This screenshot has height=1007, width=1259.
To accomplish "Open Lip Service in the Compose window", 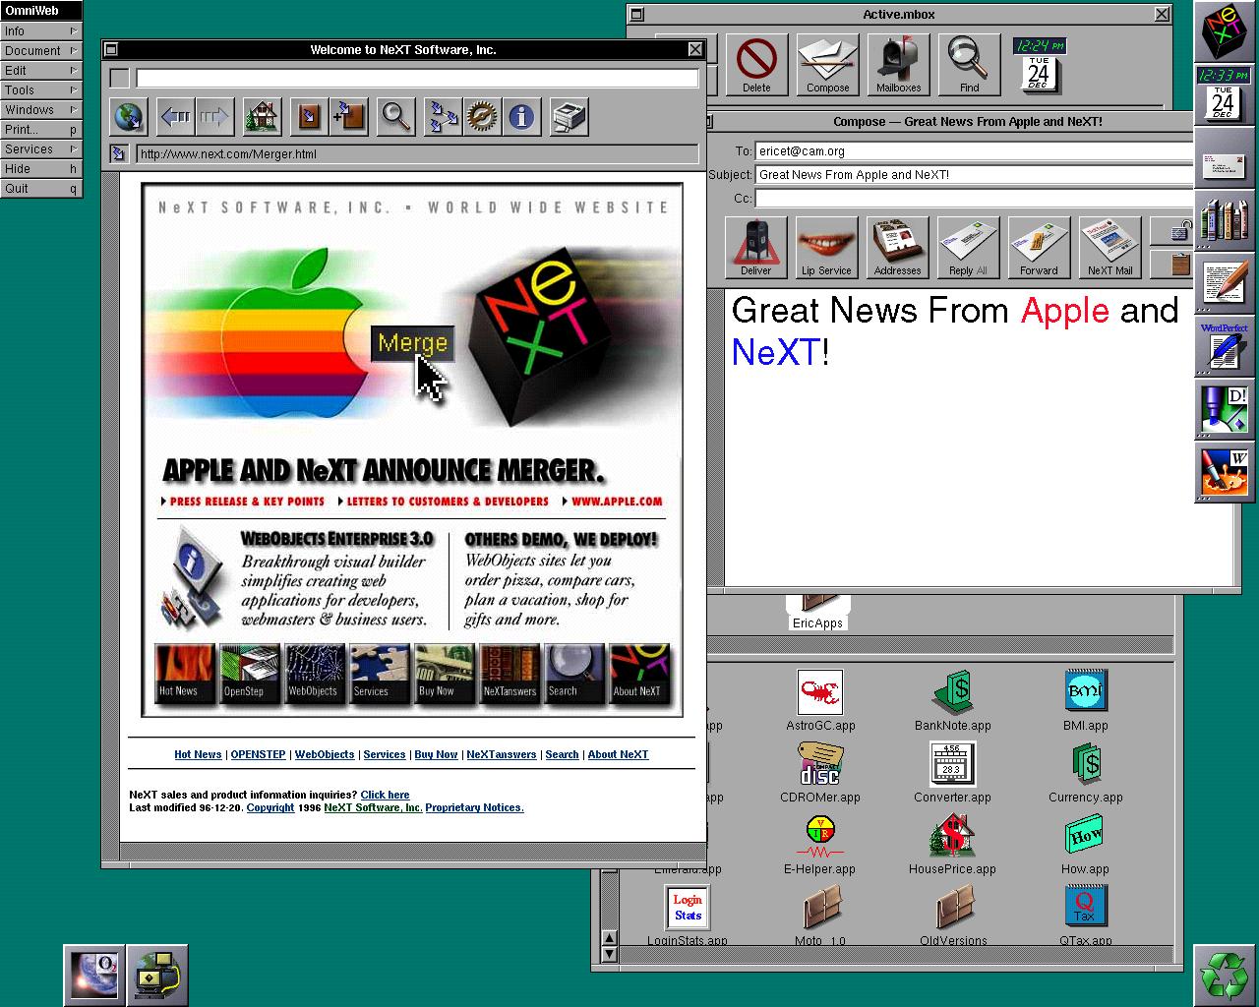I will (x=826, y=246).
